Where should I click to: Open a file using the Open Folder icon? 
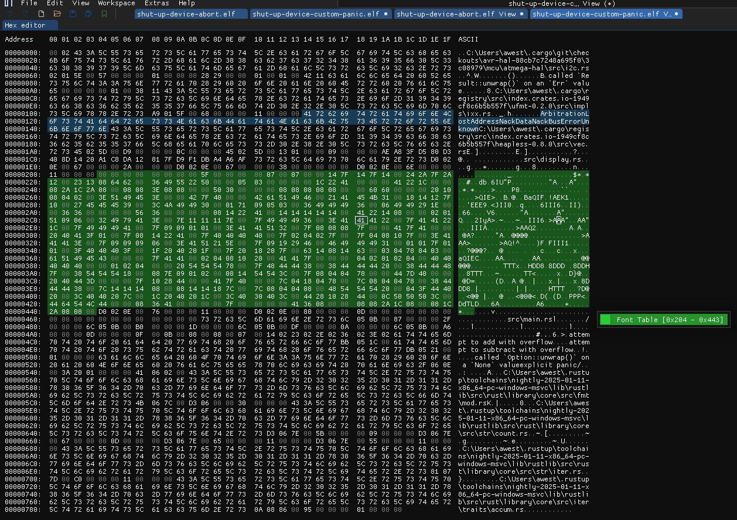click(58, 13)
